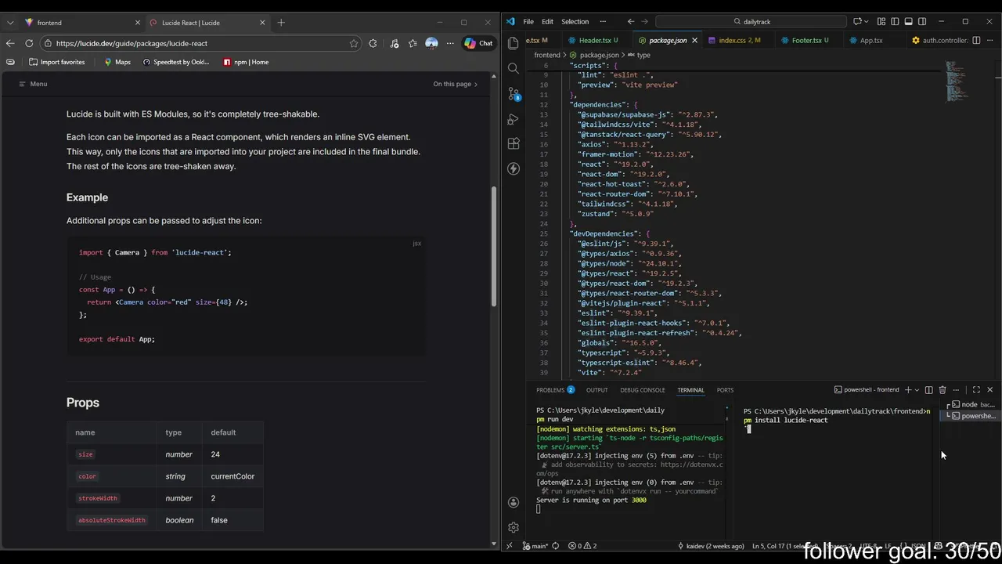Open browser profile avatar
Viewport: 1002px width, 564px height.
[431, 43]
